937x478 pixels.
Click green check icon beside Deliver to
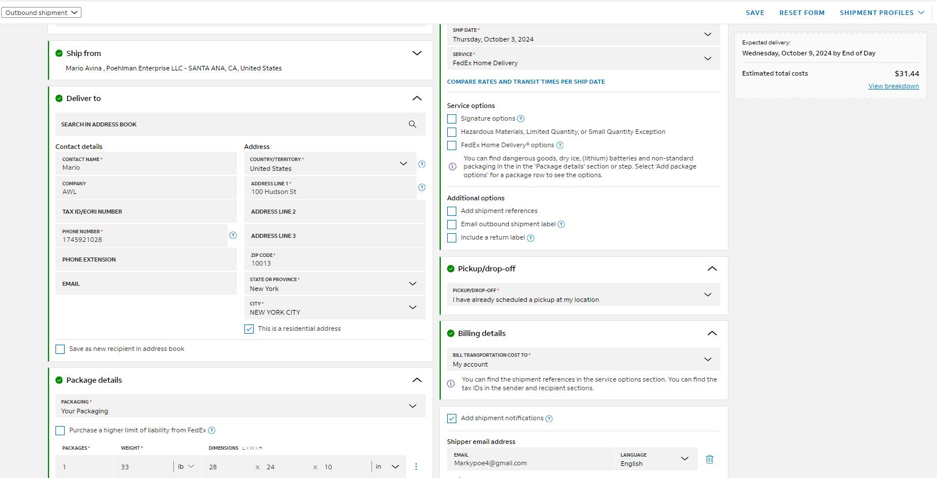pyautogui.click(x=59, y=98)
